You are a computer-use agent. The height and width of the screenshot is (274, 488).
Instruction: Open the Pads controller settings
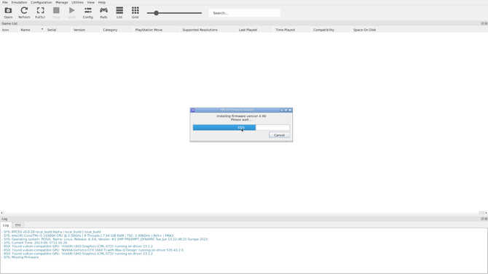(103, 13)
